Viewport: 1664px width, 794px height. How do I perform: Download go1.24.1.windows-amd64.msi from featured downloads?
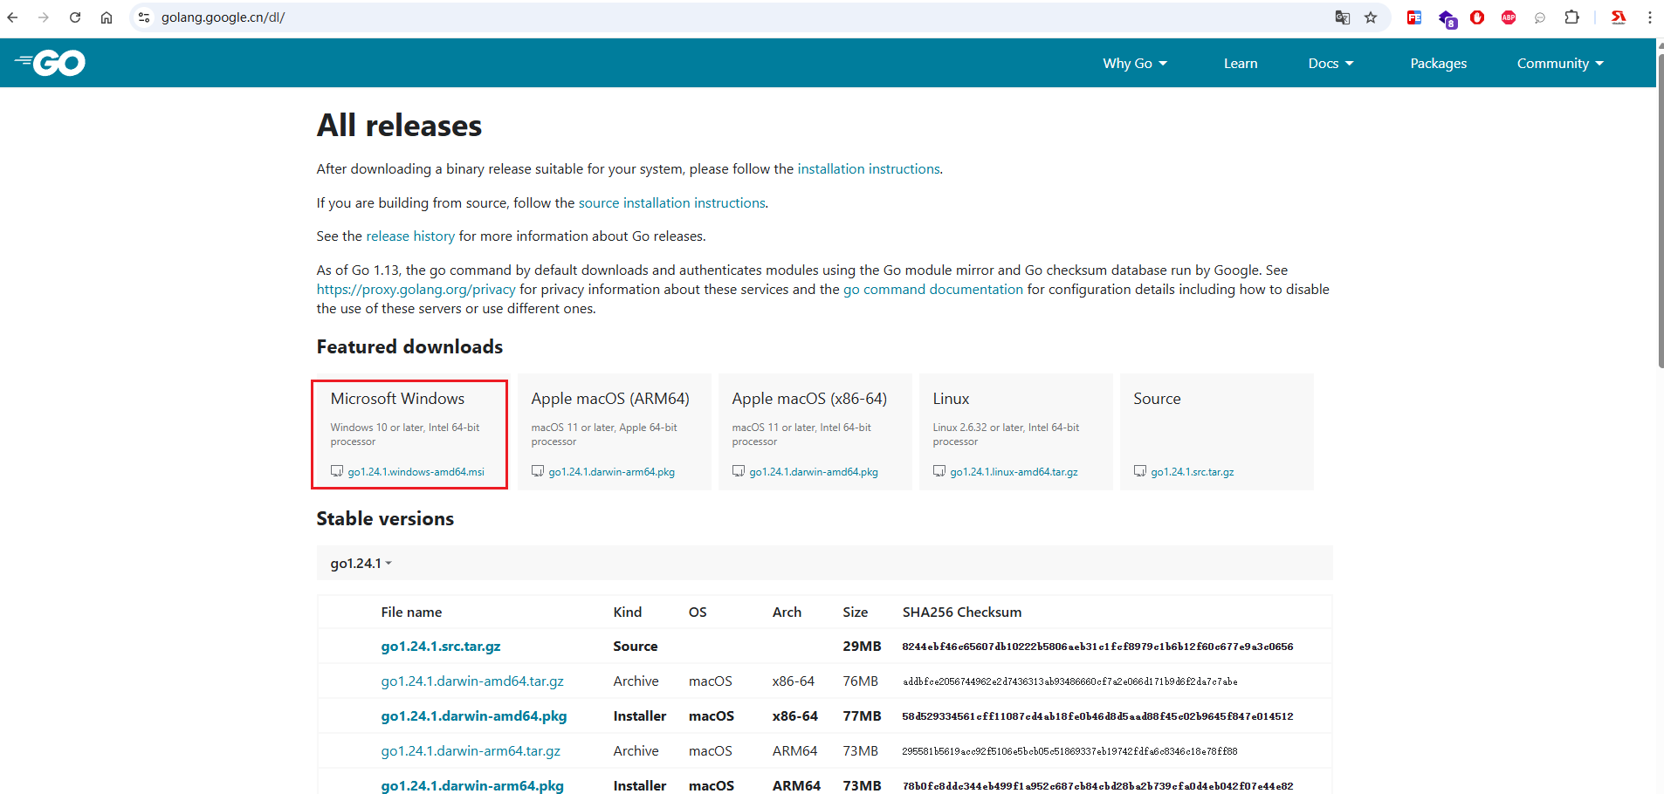pos(416,472)
